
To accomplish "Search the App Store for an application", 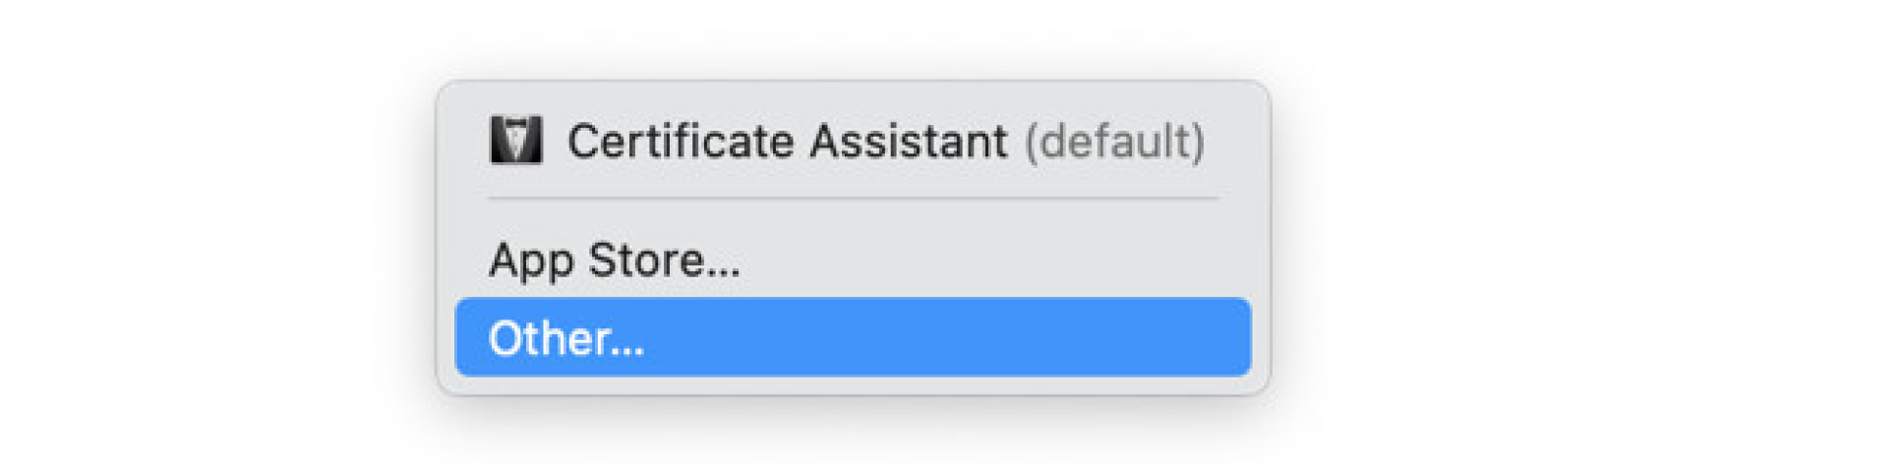I will [615, 261].
